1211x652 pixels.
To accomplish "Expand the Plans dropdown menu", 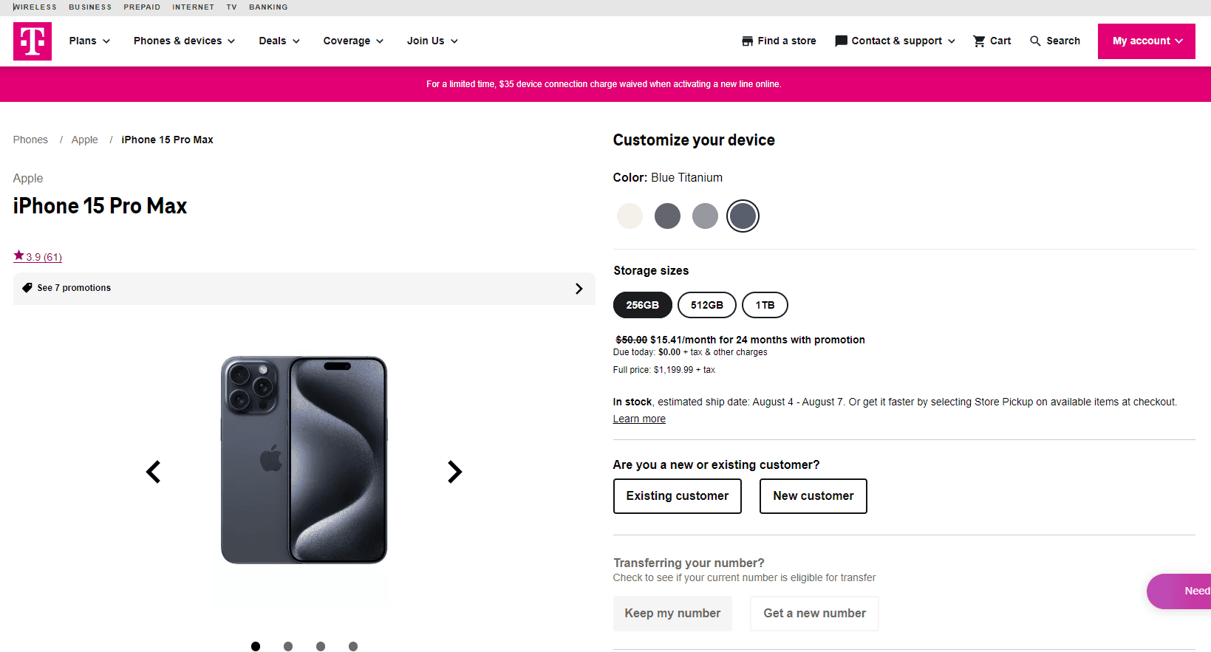I will 89,41.
